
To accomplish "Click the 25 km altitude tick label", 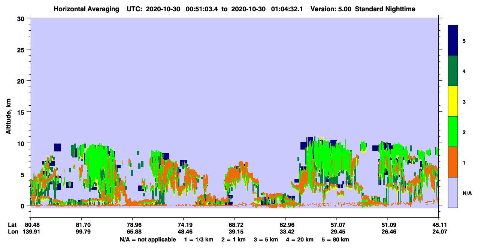I will pyautogui.click(x=21, y=49).
